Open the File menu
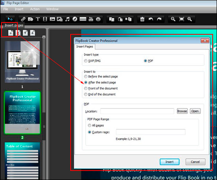 [6, 9]
